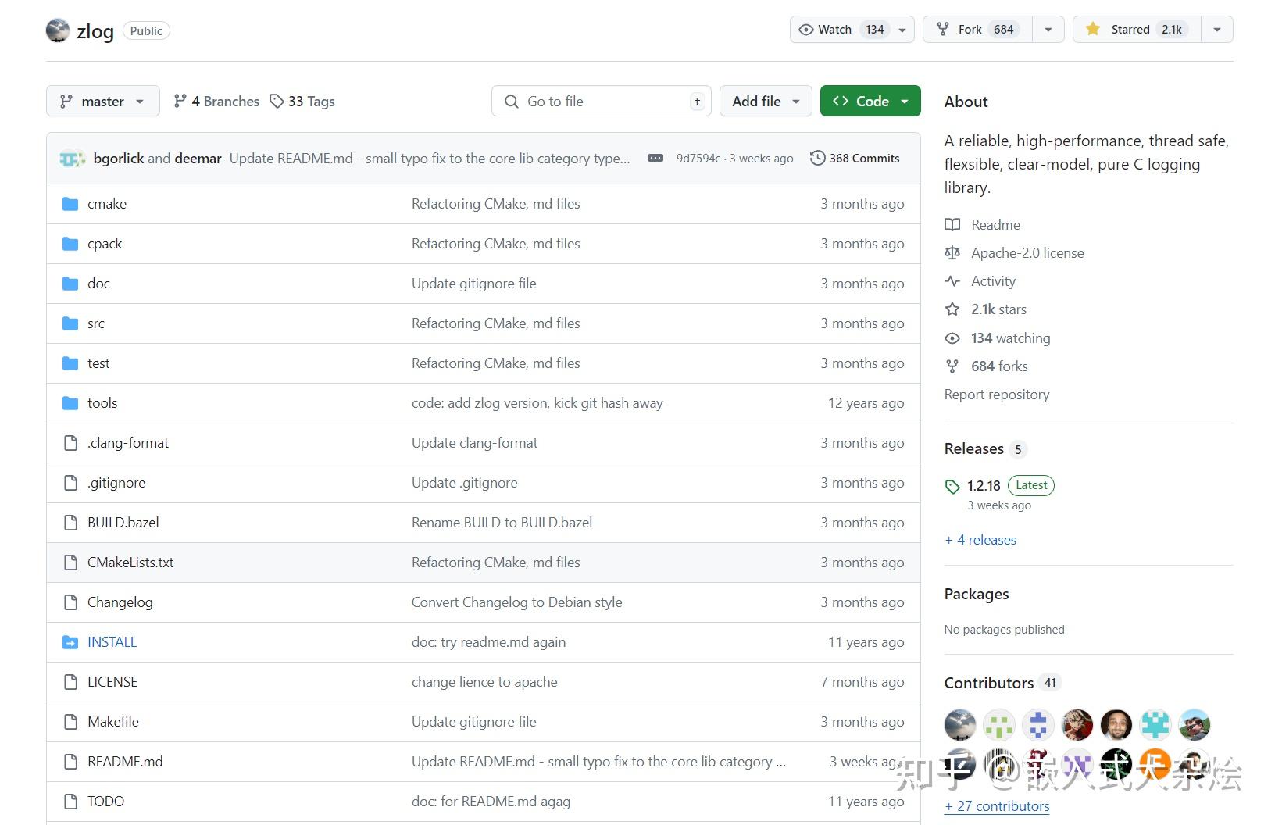
Task: Toggle the Starred button
Action: pos(1137,30)
